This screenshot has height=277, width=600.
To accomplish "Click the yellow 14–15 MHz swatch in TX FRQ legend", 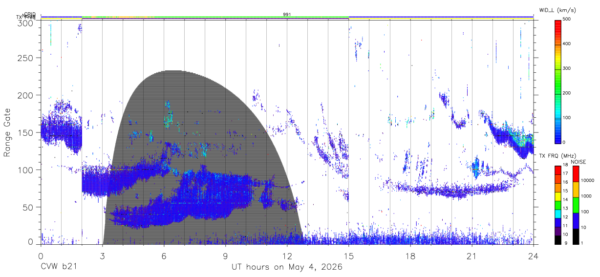I will [x=557, y=196].
